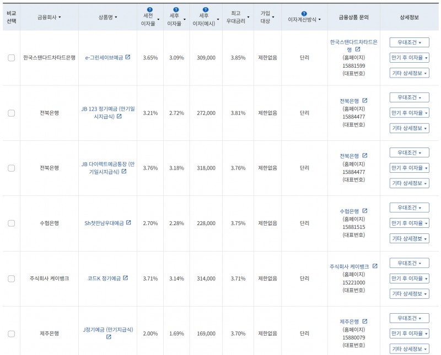Open external link icon beside JB 123 정기예금
This screenshot has height=355, width=441.
(x=119, y=116)
